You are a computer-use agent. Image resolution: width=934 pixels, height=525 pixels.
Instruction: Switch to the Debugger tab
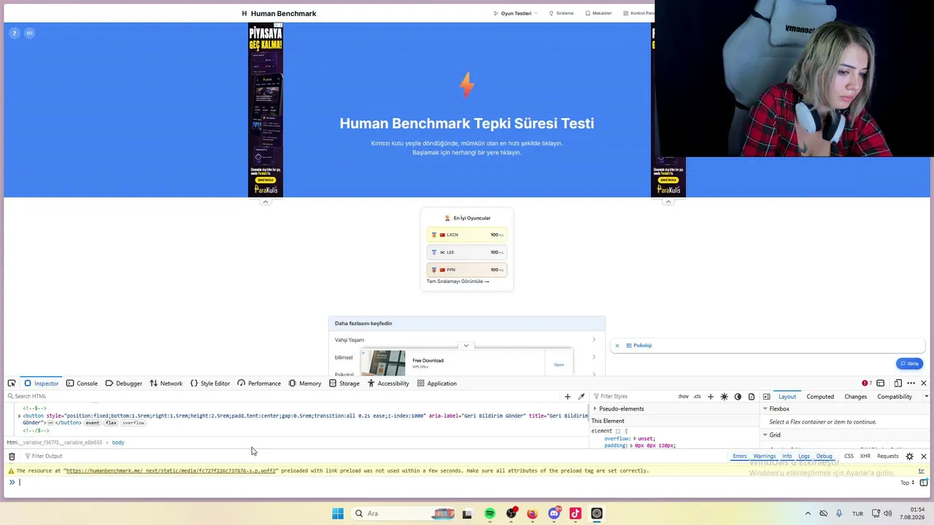click(x=123, y=384)
